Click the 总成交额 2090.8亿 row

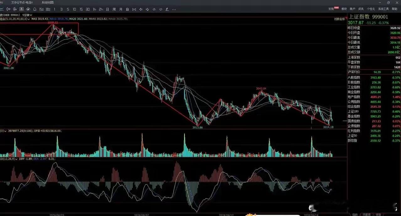374,52
